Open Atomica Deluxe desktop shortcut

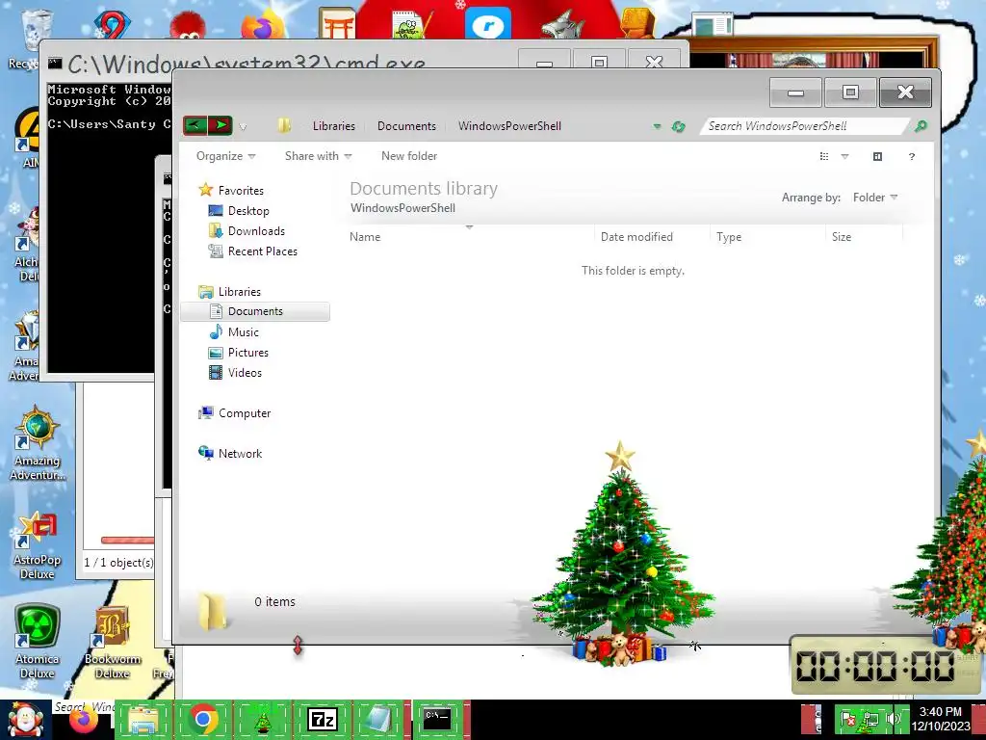[37, 642]
